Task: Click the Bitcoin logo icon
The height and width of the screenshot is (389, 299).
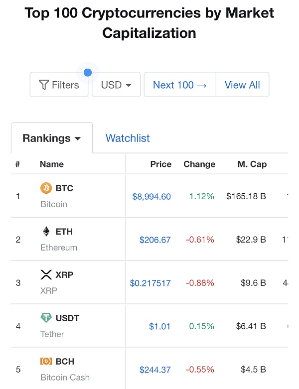Action: point(46,188)
